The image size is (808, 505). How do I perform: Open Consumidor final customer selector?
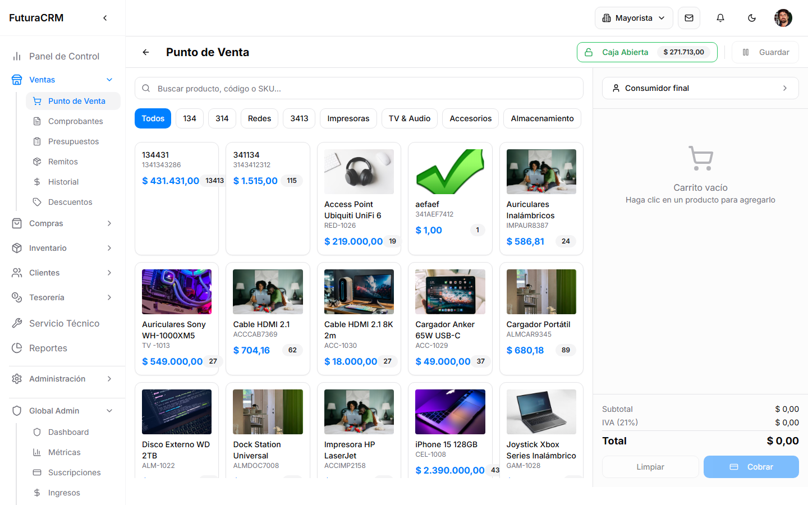[700, 88]
